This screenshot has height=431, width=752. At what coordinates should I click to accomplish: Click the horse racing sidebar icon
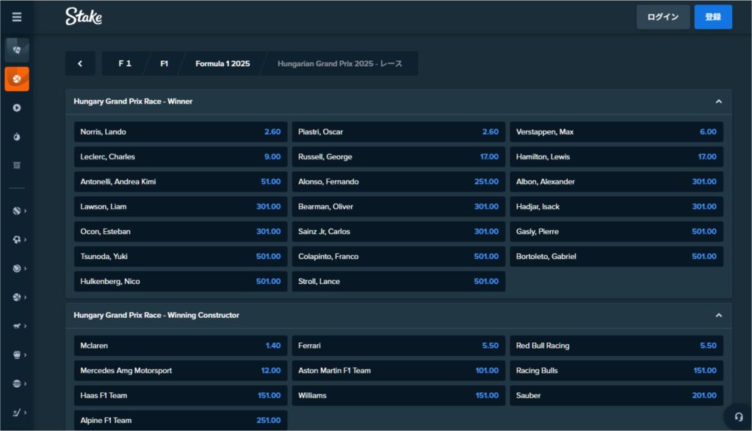(x=17, y=326)
